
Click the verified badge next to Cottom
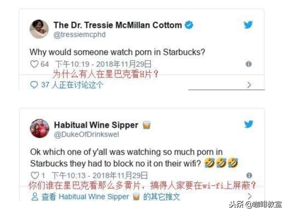point(189,25)
